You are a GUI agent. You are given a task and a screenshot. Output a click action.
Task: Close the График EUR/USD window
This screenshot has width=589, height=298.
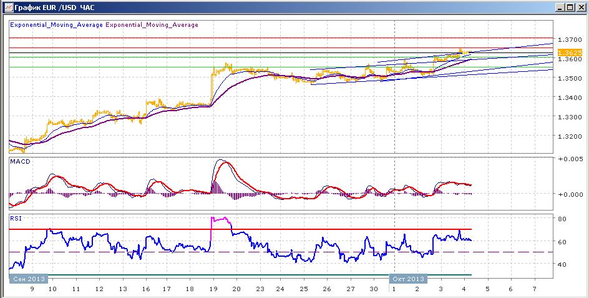580,7
